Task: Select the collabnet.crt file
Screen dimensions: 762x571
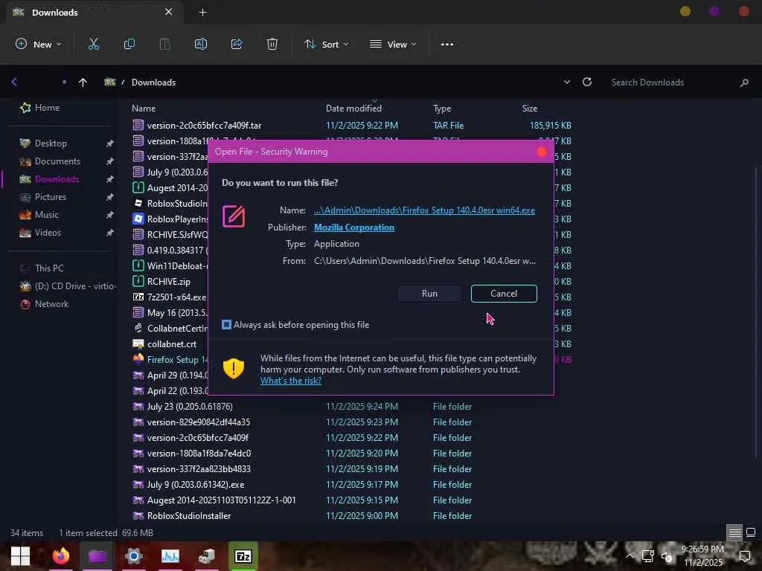Action: click(x=172, y=343)
